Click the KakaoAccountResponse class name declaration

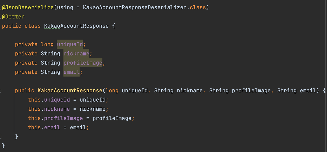[x=76, y=26]
